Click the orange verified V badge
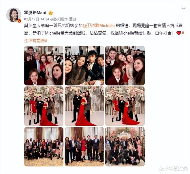This screenshot has height=174, width=190. click(x=19, y=21)
